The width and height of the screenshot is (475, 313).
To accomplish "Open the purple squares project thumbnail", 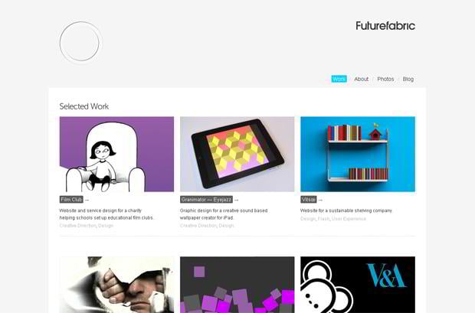I will [237, 285].
